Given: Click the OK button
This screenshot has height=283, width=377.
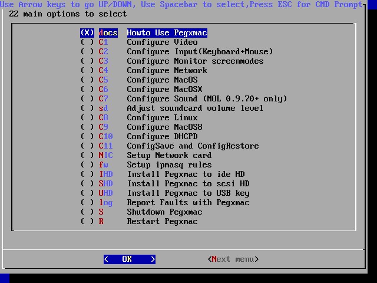Looking at the screenshot, I should (130, 259).
